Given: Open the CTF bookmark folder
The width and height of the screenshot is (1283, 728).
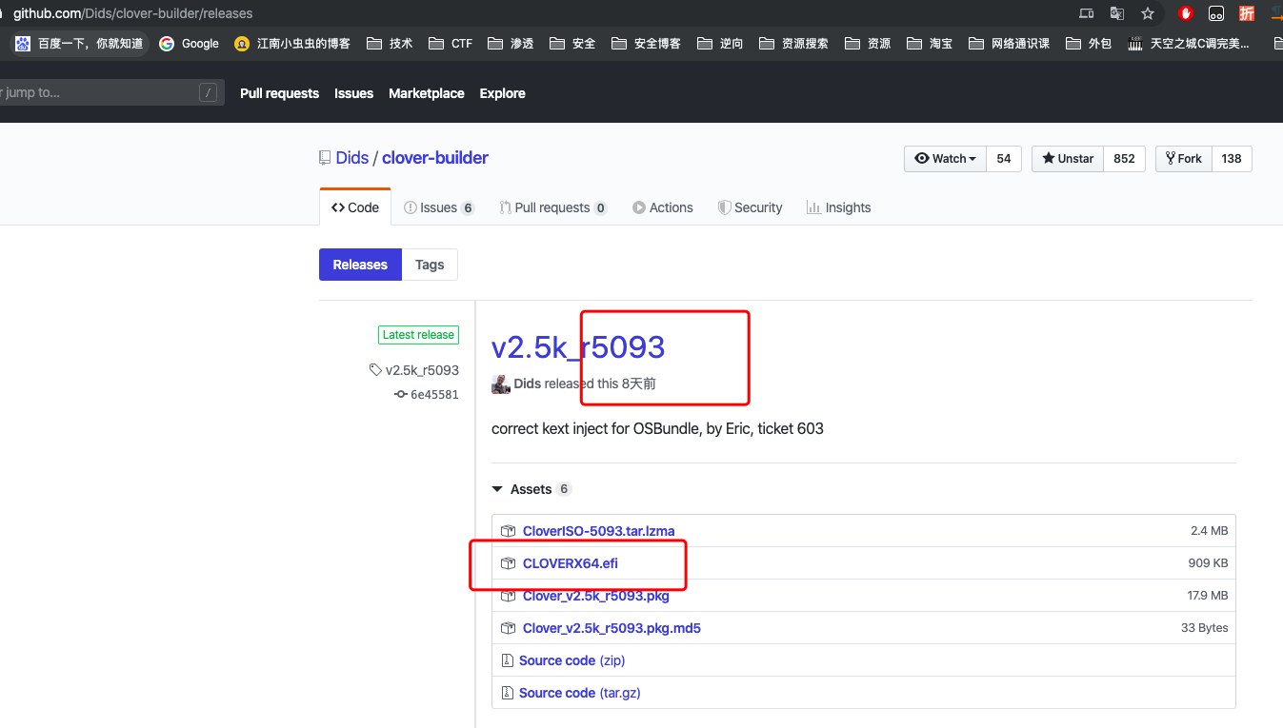Looking at the screenshot, I should pyautogui.click(x=451, y=43).
